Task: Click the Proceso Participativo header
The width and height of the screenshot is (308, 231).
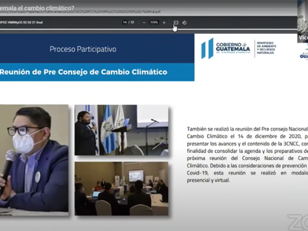Action: pos(83,49)
